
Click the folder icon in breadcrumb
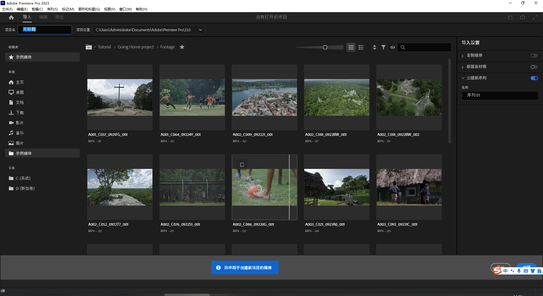pos(89,47)
